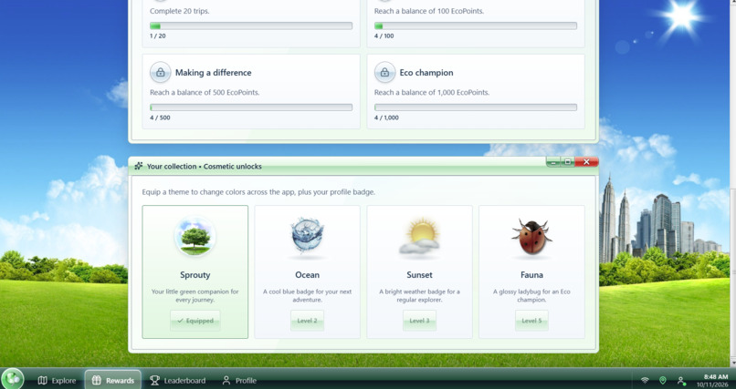Click 'Complete 20 trips.' description

coord(180,11)
